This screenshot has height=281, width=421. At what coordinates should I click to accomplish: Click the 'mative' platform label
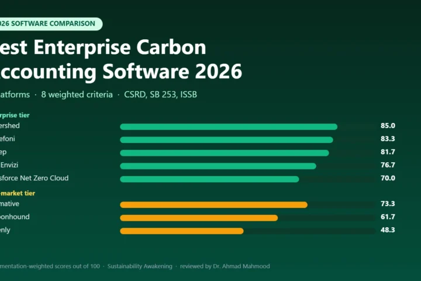pyautogui.click(x=9, y=204)
